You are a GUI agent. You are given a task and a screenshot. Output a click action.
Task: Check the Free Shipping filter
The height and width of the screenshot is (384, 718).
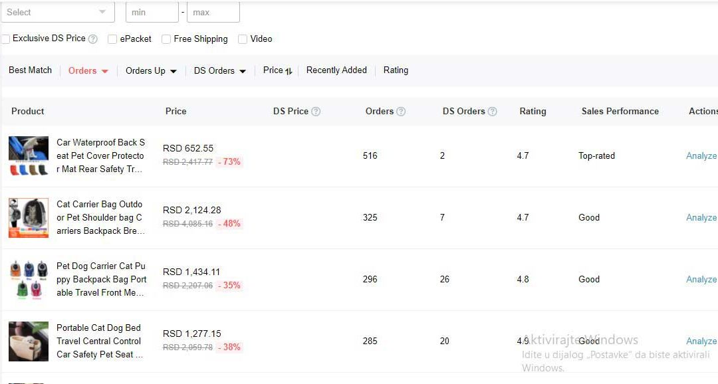pos(166,39)
